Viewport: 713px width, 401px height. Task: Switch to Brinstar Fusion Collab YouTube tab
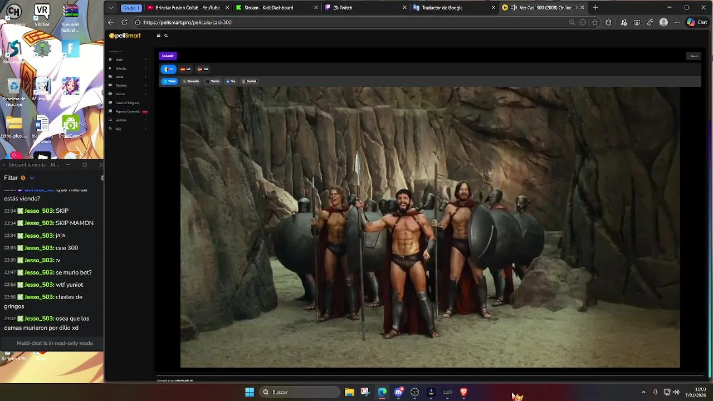click(x=187, y=8)
